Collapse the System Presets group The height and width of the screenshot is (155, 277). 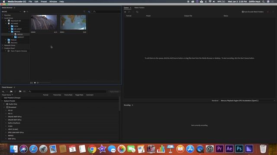click(x=2, y=101)
